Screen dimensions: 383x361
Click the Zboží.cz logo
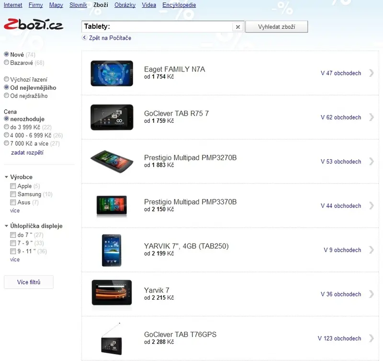[34, 24]
